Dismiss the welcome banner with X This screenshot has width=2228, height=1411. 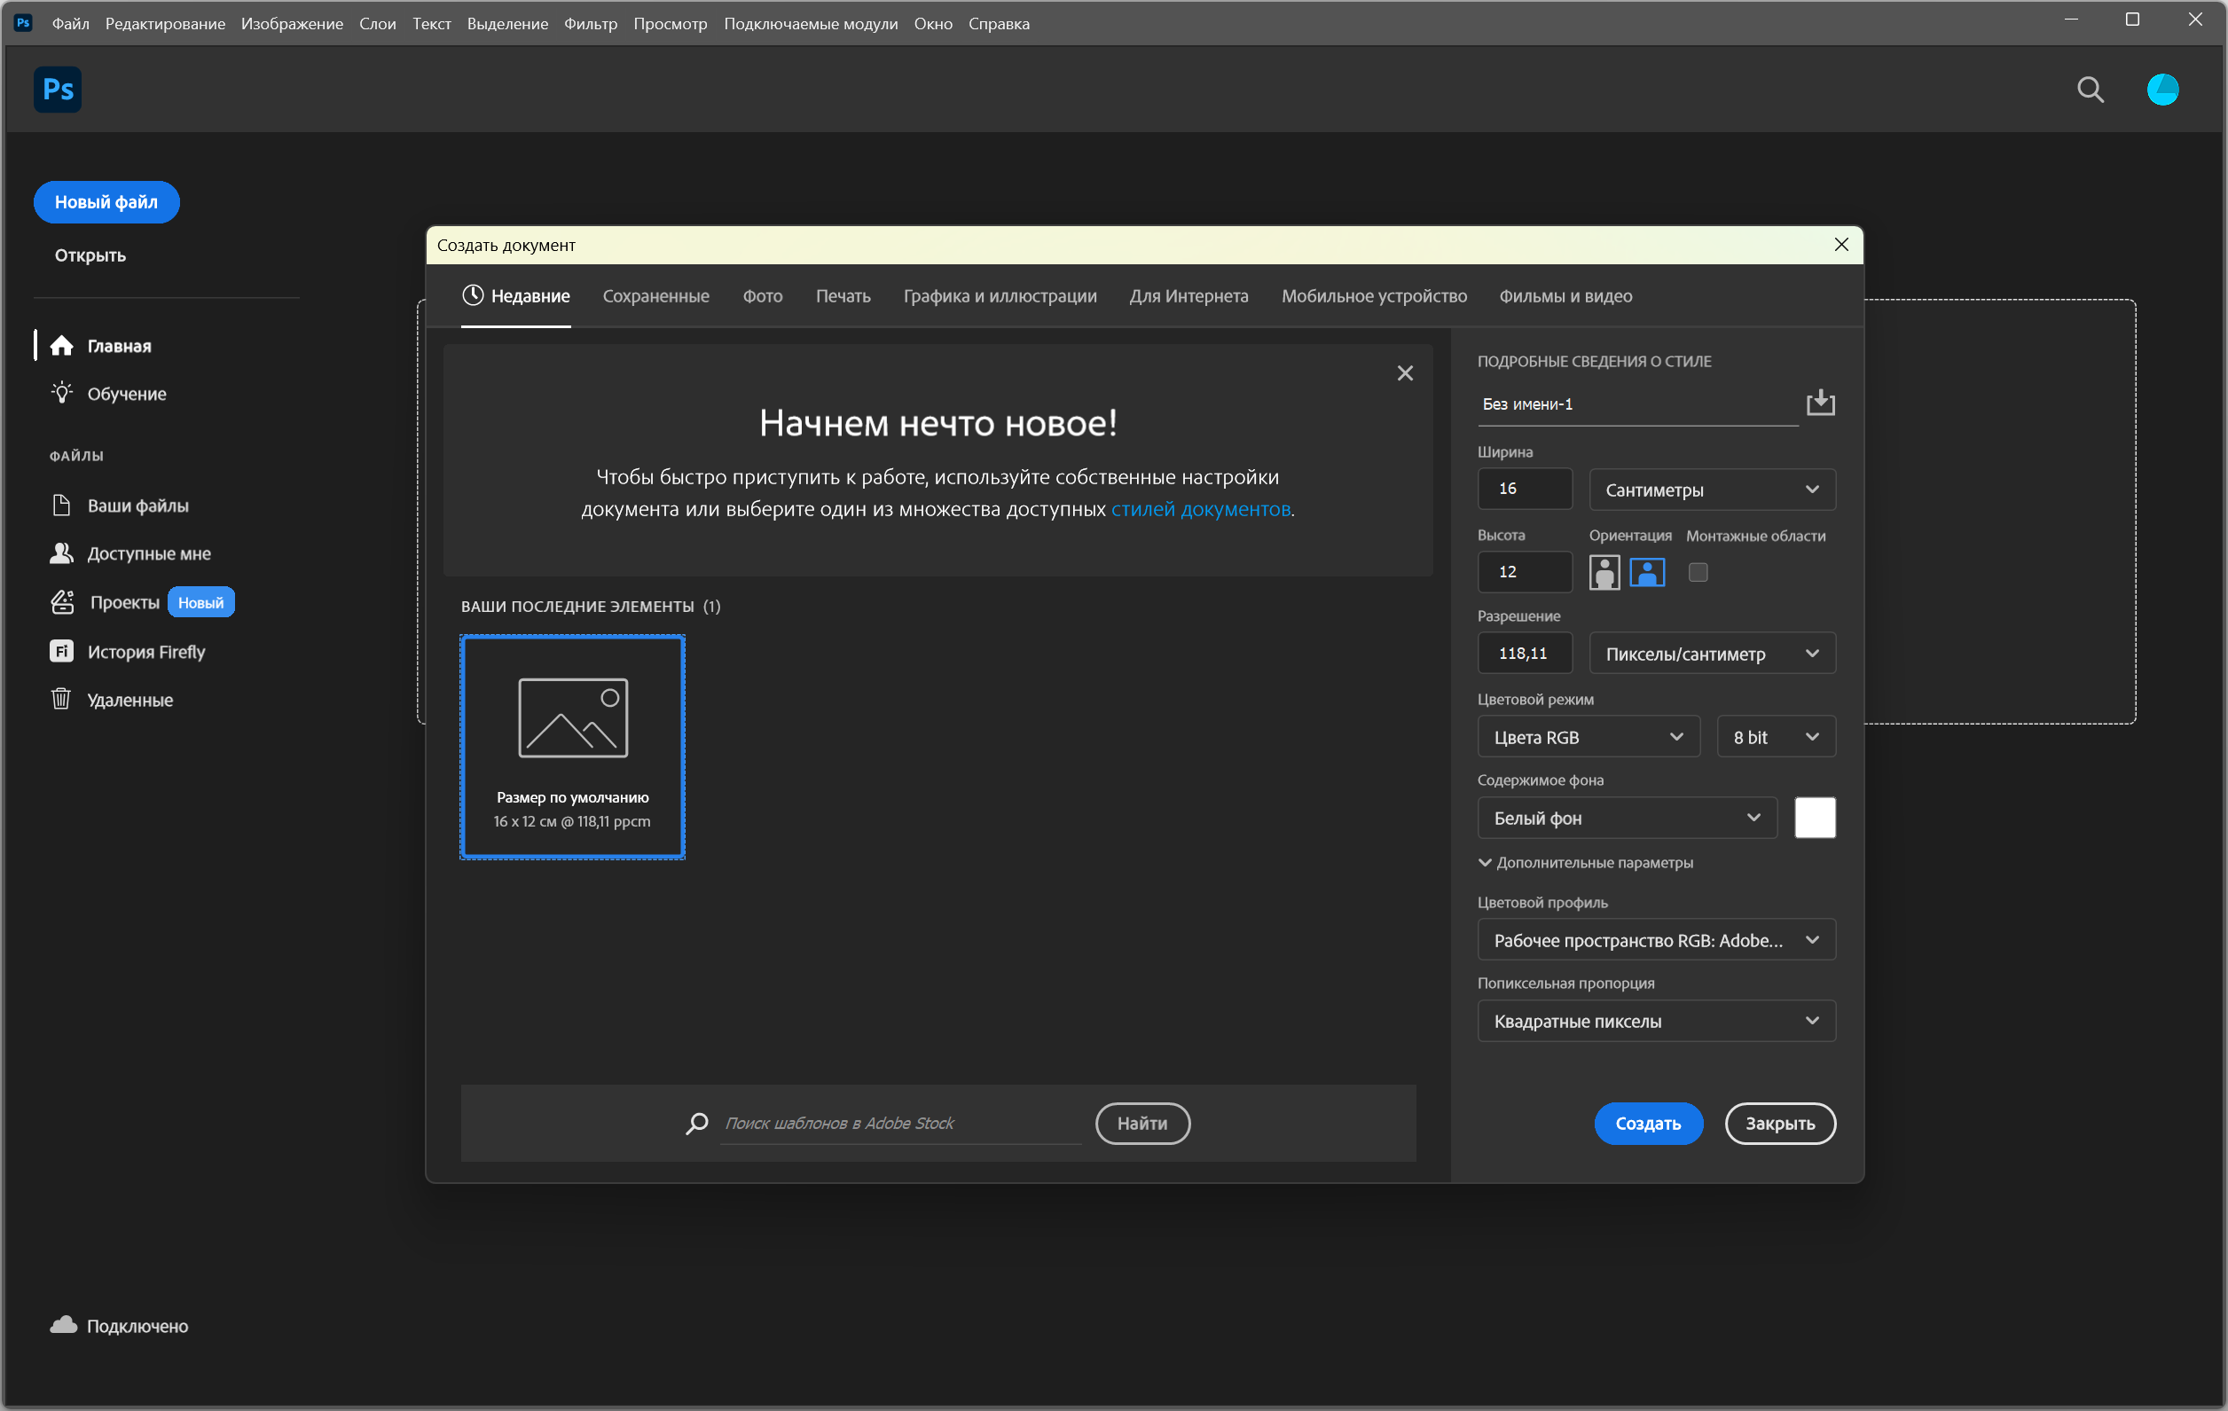[1405, 372]
